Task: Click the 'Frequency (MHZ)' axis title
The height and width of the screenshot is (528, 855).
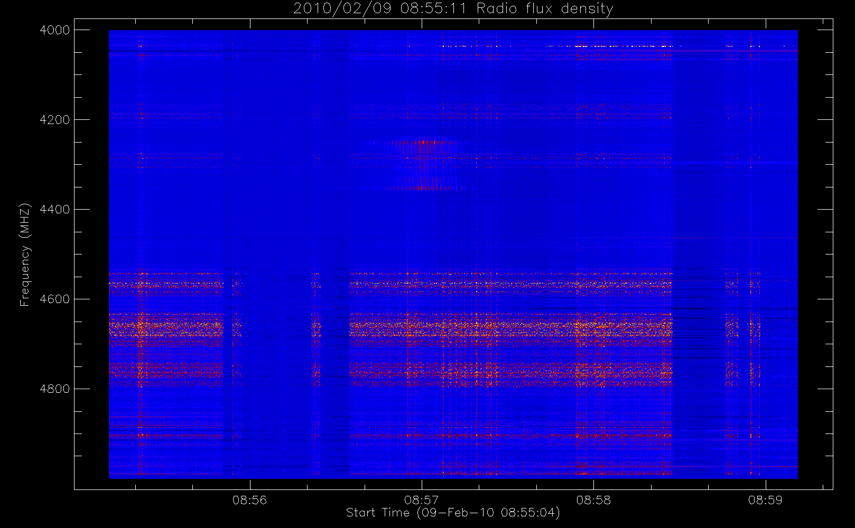Action: pos(25,254)
